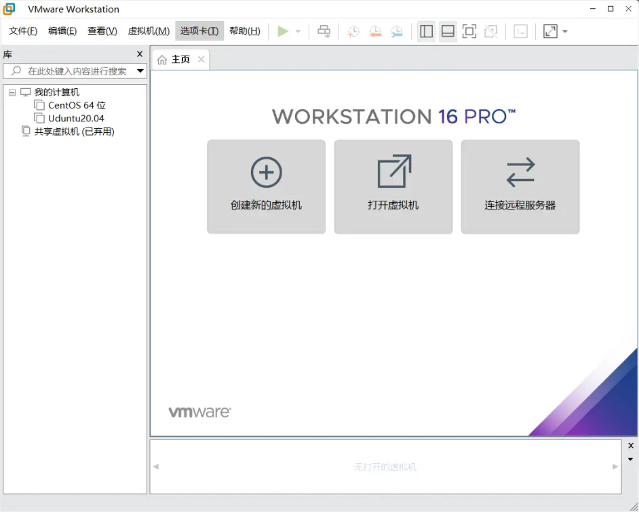Click 连接远程服务器 button

coord(520,186)
